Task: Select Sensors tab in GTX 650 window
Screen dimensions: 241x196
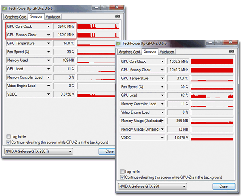Action: (150, 51)
